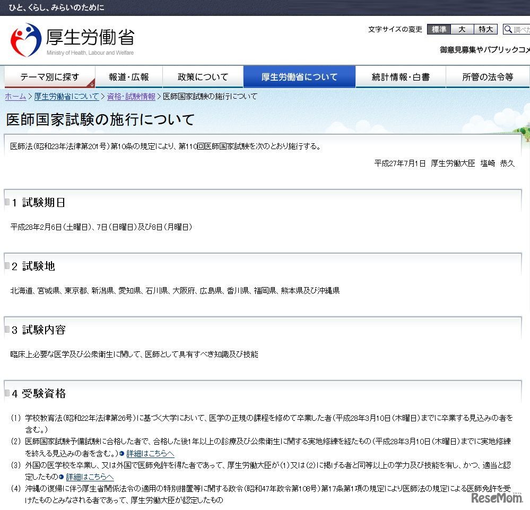Open the 報道・広報 navigation tab

(128, 76)
